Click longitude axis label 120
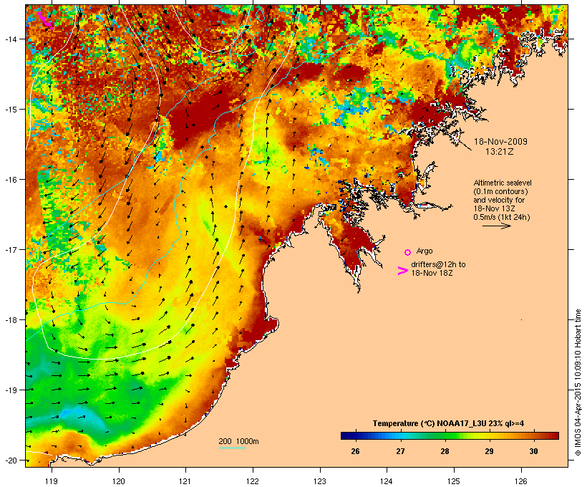Image resolution: width=587 pixels, height=487 pixels. (x=119, y=481)
